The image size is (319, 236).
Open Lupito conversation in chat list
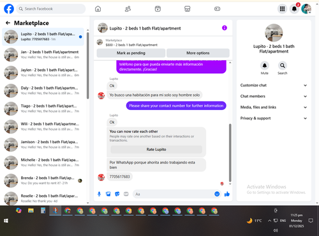tap(43, 36)
